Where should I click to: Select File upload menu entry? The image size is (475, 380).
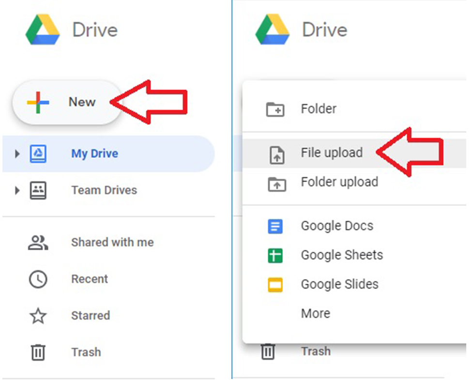331,153
